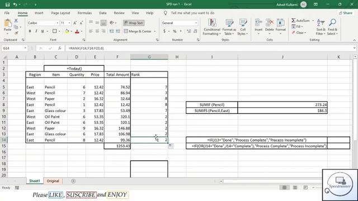Click the Insert Function fx icon
This screenshot has width=358, height=201.
click(60, 49)
